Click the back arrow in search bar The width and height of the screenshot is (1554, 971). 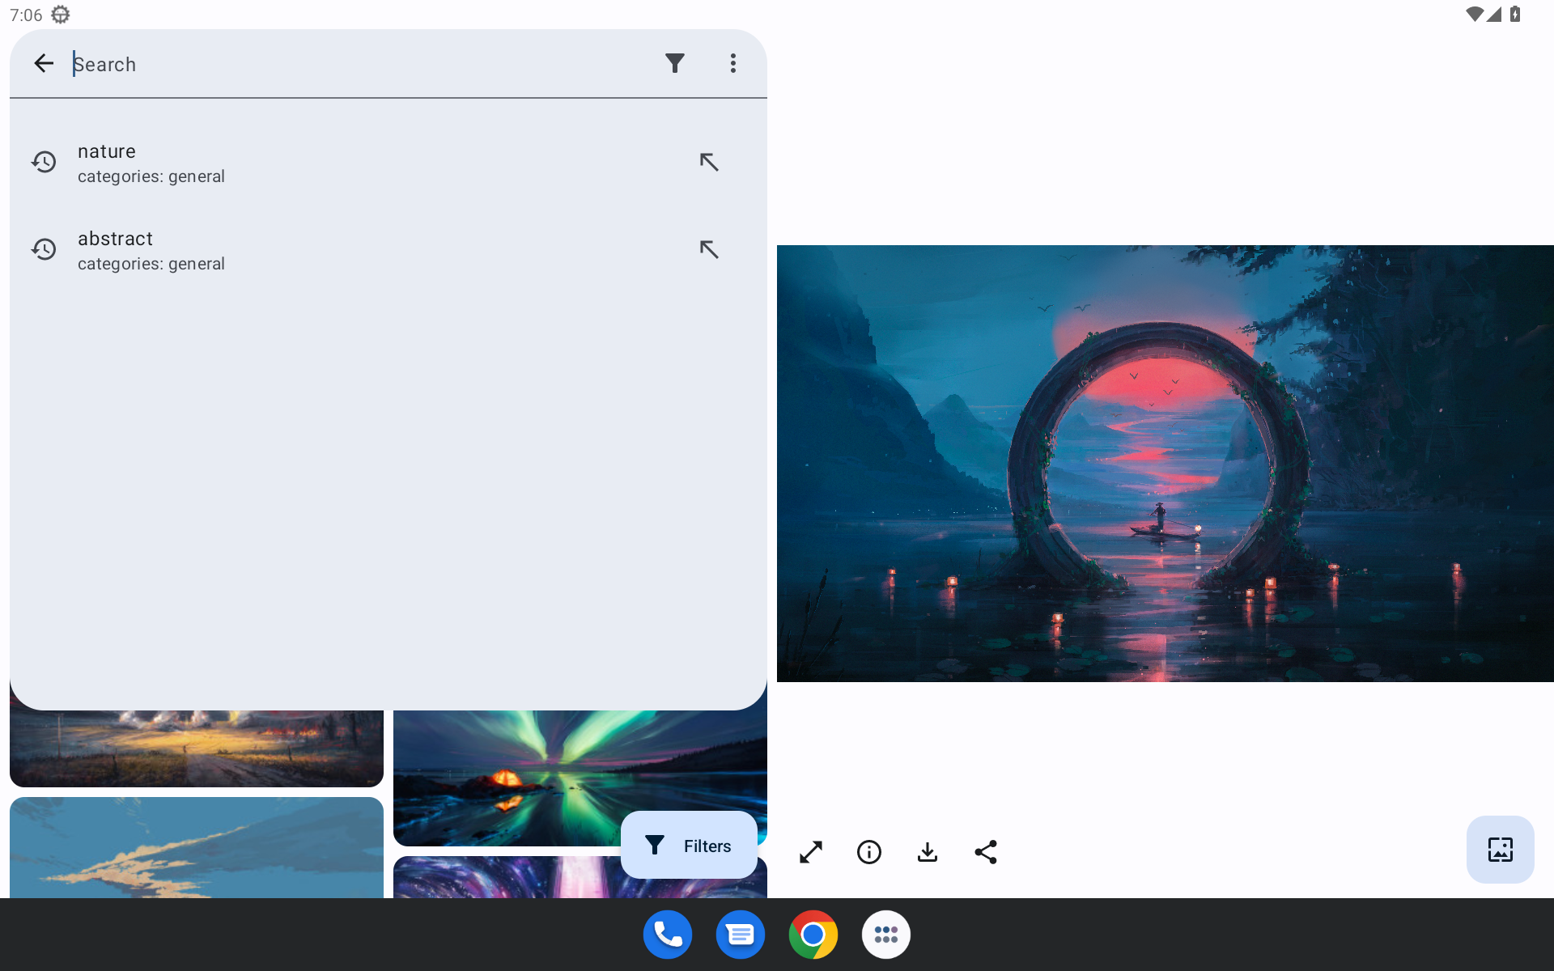(44, 63)
